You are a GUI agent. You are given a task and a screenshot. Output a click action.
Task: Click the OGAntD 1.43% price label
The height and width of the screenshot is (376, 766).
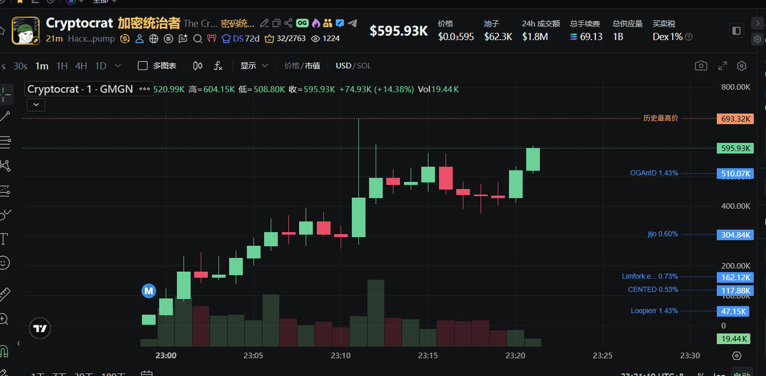(x=654, y=173)
